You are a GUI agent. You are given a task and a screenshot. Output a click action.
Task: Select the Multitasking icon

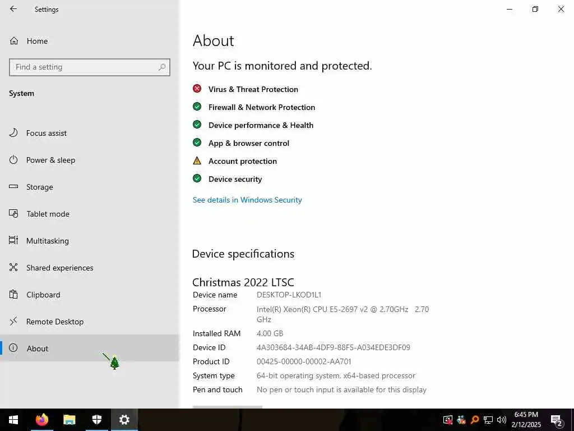[13, 240]
